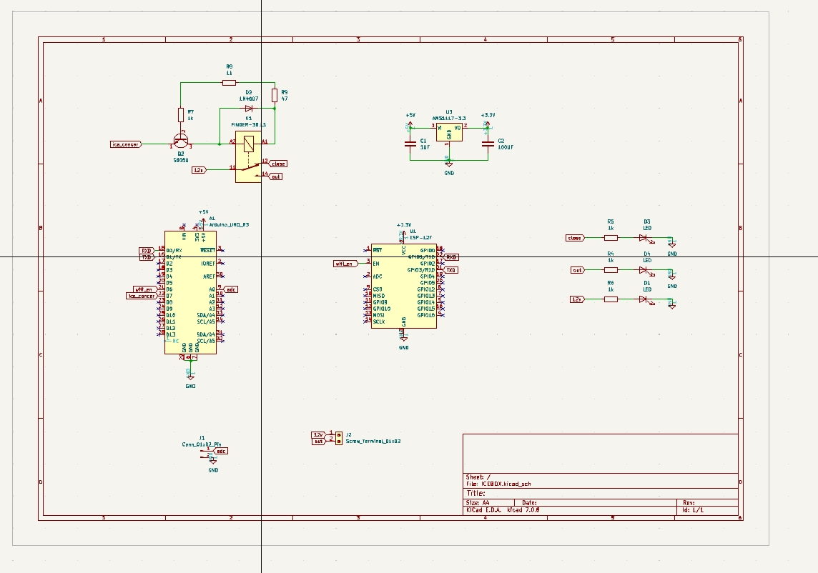Viewport: 818px width, 573px height.
Task: Click the 1N4007 diode symbol D2
Action: coord(249,109)
